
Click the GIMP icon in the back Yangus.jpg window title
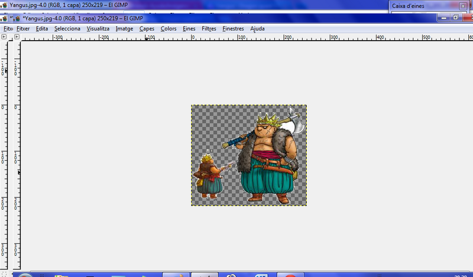tap(4, 5)
